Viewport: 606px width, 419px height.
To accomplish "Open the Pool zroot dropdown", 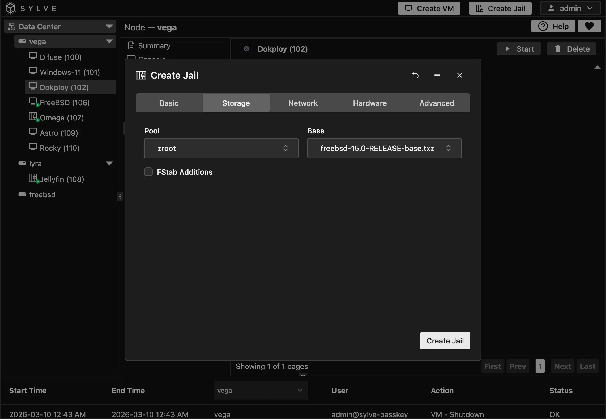I will point(221,148).
